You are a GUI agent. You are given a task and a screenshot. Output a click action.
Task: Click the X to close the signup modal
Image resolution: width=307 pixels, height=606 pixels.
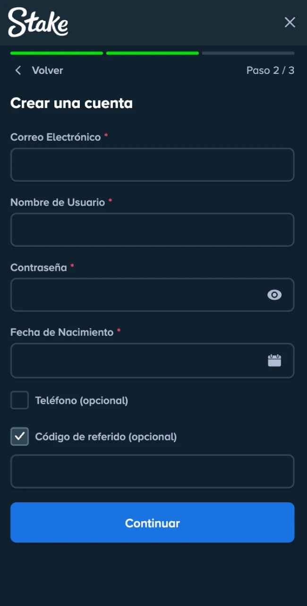click(290, 22)
